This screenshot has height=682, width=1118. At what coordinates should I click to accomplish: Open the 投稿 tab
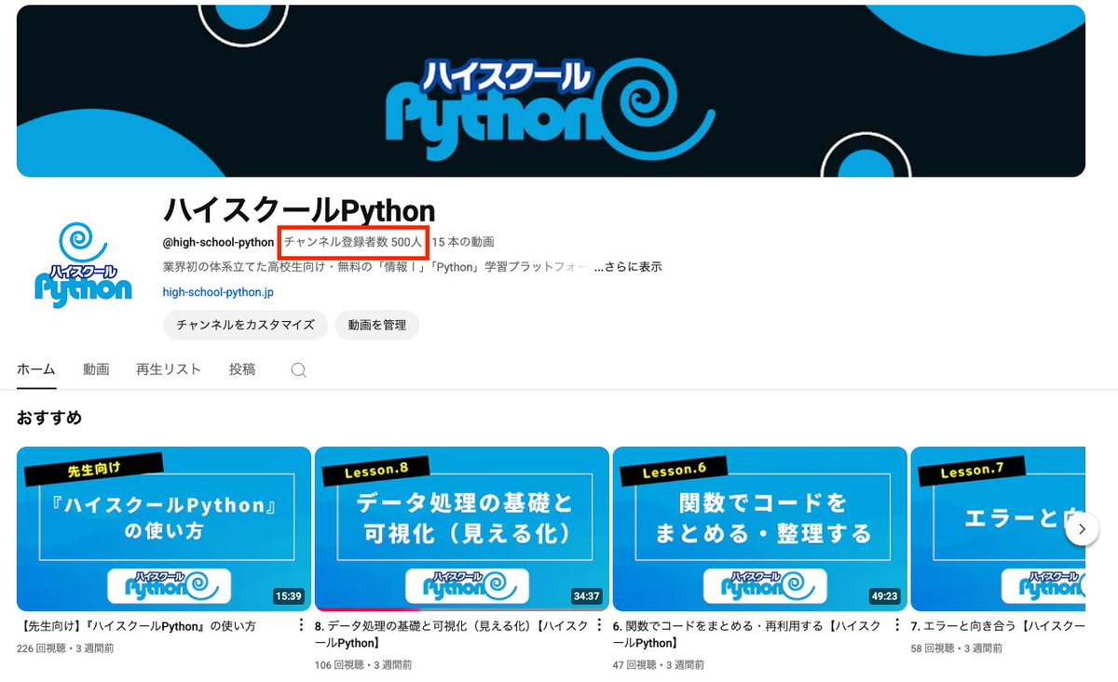[242, 369]
